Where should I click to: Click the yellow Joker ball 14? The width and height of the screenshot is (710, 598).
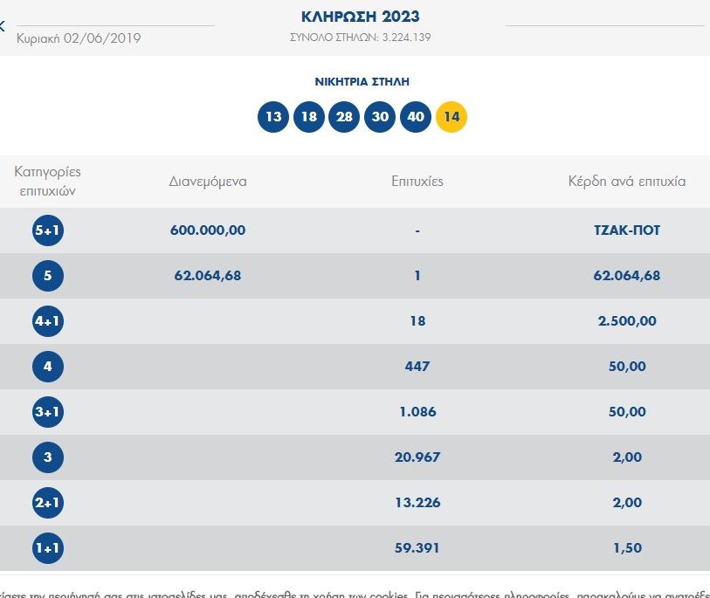[452, 117]
